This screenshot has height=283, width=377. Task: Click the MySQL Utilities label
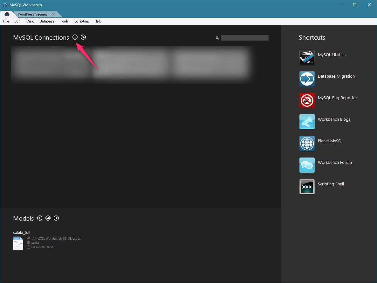332,55
